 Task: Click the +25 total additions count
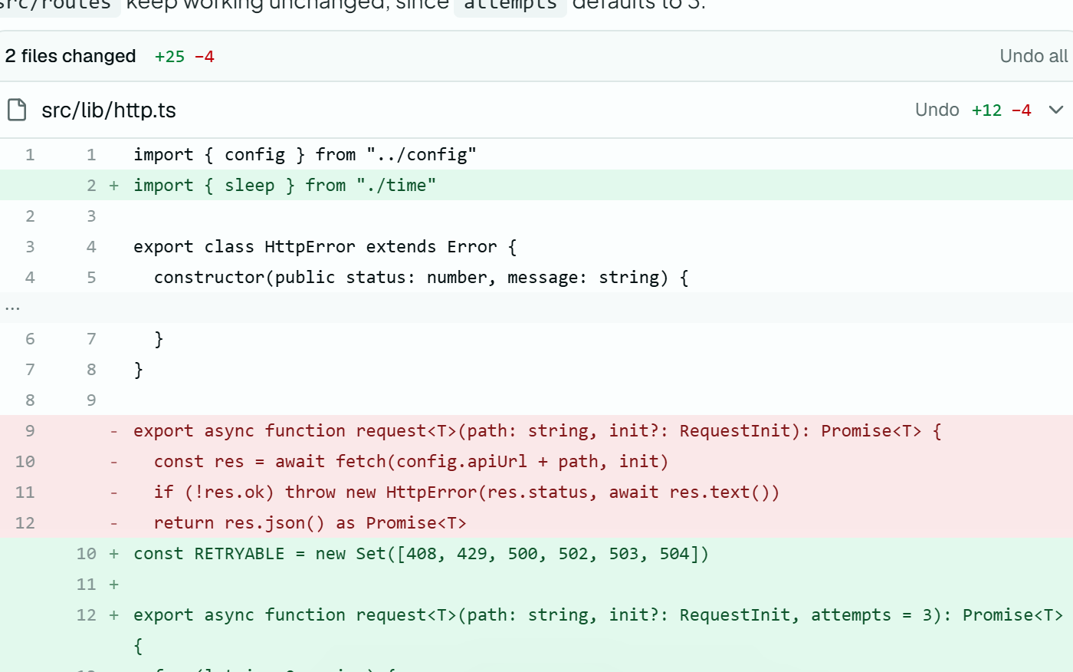tap(169, 57)
